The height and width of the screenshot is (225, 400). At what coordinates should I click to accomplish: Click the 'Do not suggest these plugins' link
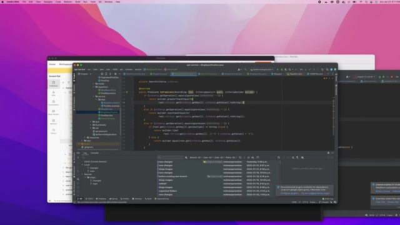[x=315, y=193]
